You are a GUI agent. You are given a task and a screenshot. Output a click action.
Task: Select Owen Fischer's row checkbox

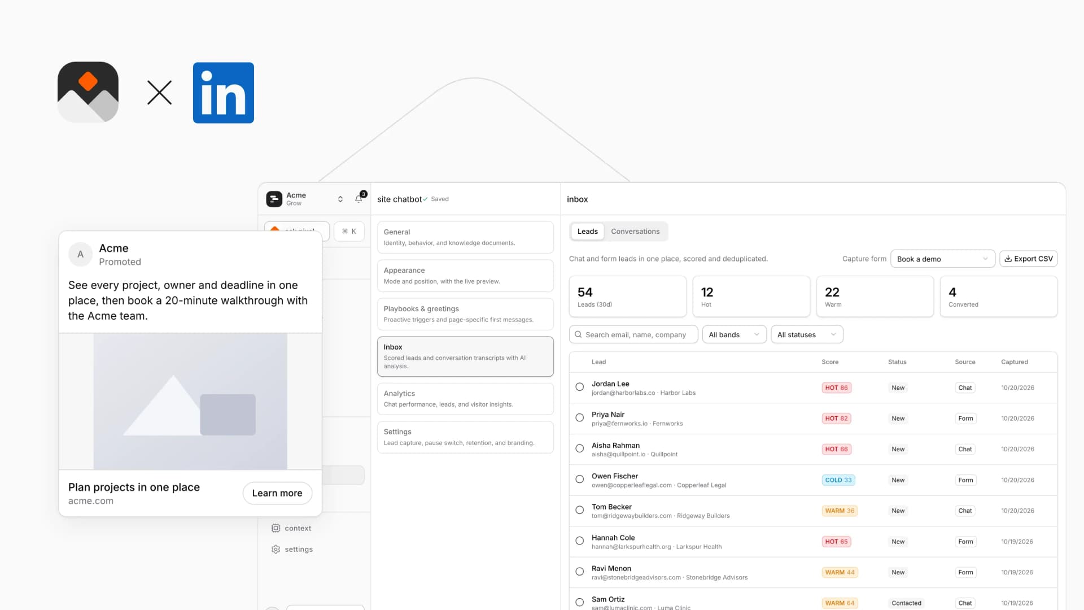click(x=579, y=480)
